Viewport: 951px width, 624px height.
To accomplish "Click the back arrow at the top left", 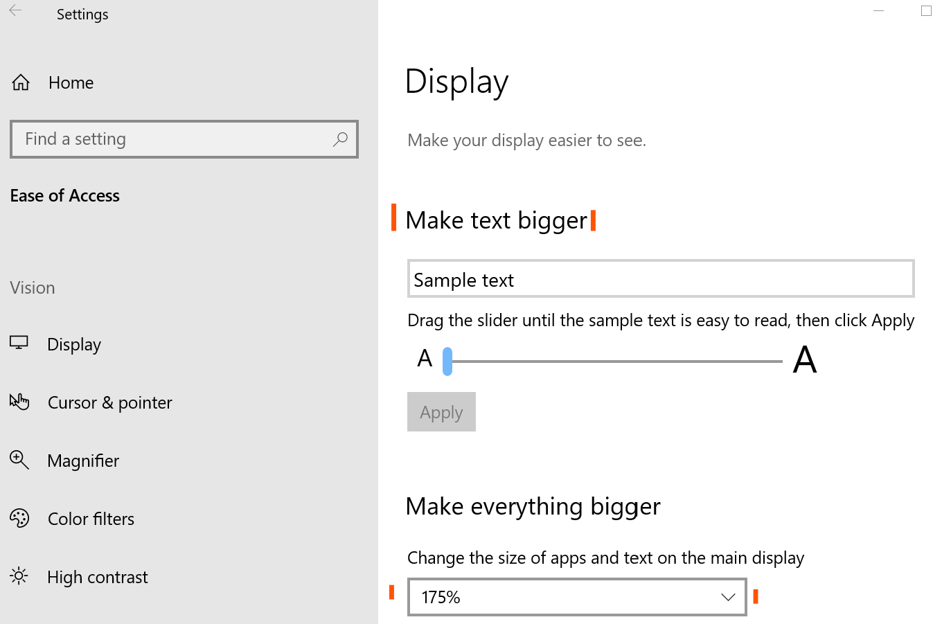I will 14,10.
